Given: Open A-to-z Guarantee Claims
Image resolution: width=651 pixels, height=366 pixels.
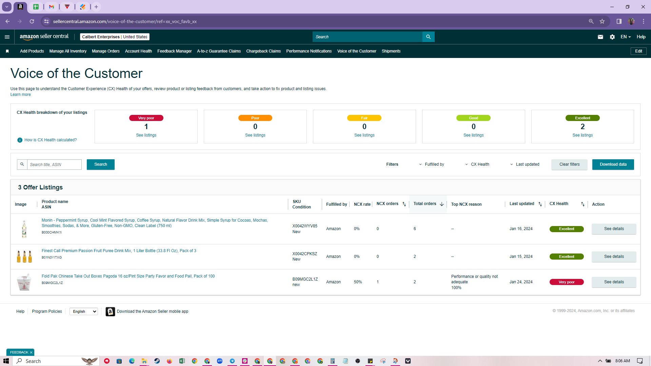Looking at the screenshot, I should [219, 51].
